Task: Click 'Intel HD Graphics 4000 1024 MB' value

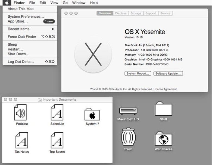Action: 161,59
